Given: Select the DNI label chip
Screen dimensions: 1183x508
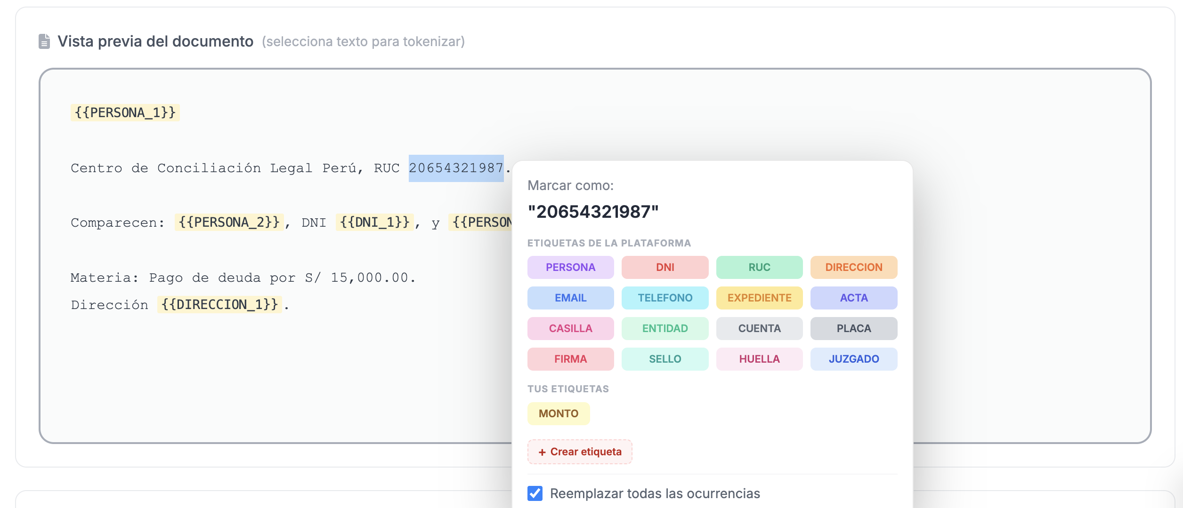Looking at the screenshot, I should [x=665, y=267].
